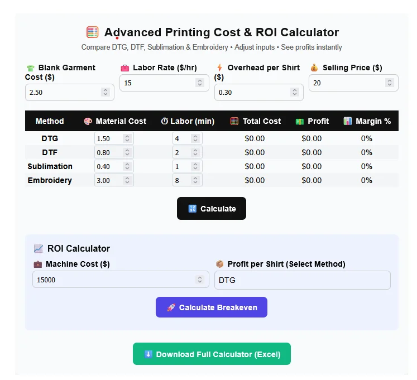Click the lightning bolt Overhead icon
The height and width of the screenshot is (380, 417).
(219, 68)
